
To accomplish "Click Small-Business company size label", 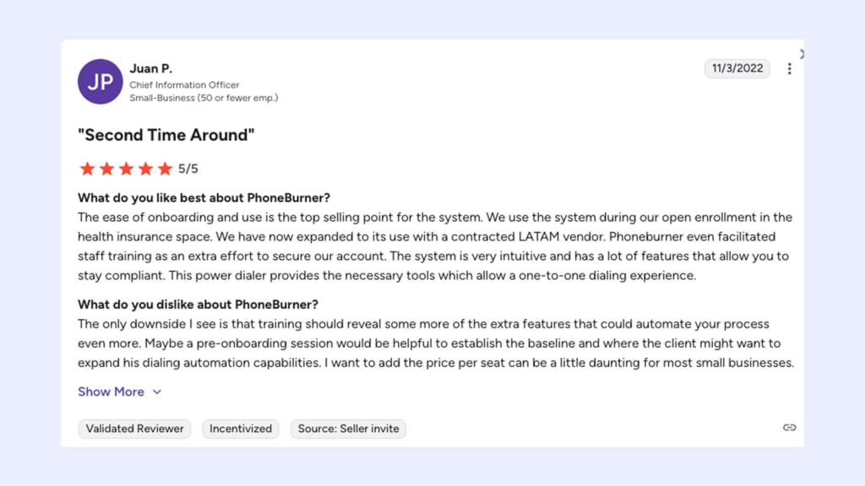I will pos(204,98).
